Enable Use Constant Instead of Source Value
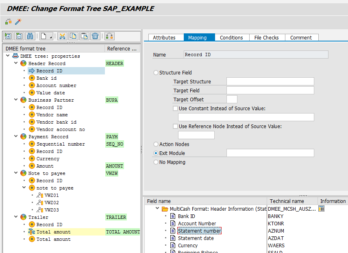This screenshot has width=348, height=253. (176, 109)
